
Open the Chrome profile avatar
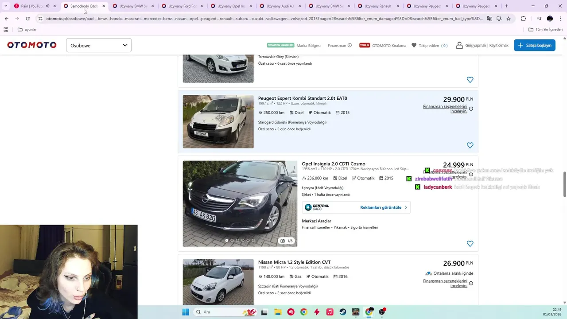click(550, 19)
